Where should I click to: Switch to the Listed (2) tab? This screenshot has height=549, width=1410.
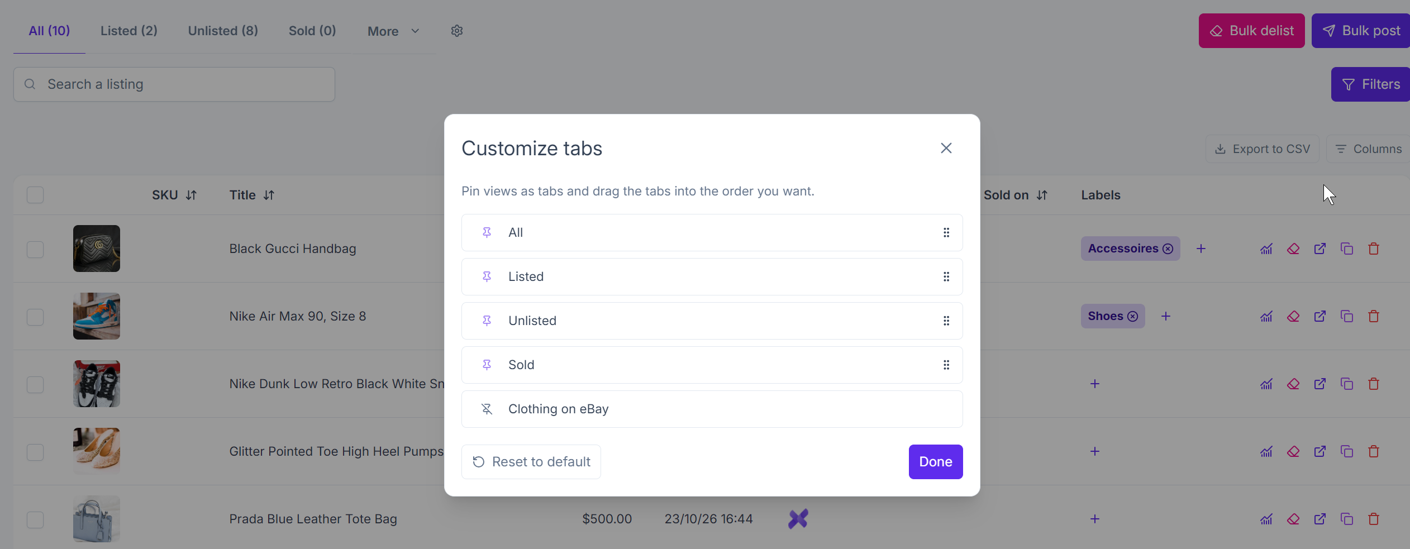point(129,31)
